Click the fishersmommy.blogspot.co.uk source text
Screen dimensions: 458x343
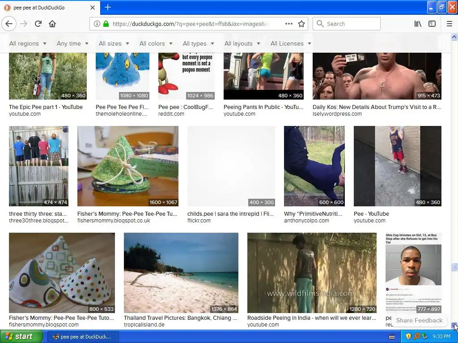tap(114, 221)
